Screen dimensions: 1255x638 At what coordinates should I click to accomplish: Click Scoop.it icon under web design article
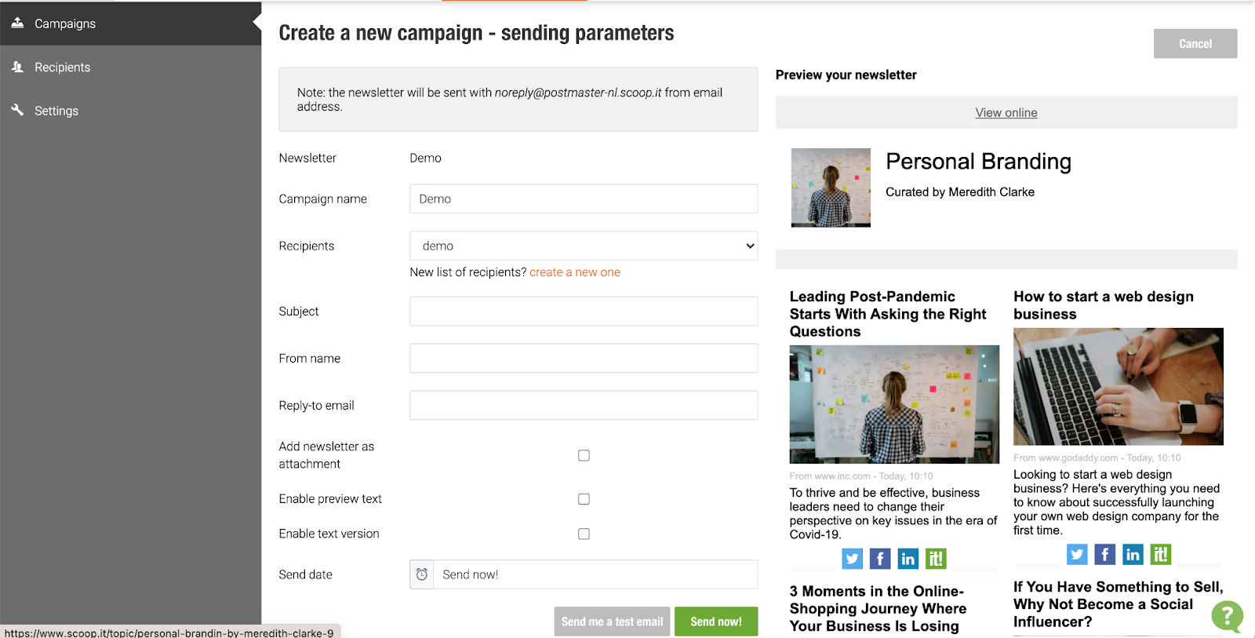pos(1161,555)
